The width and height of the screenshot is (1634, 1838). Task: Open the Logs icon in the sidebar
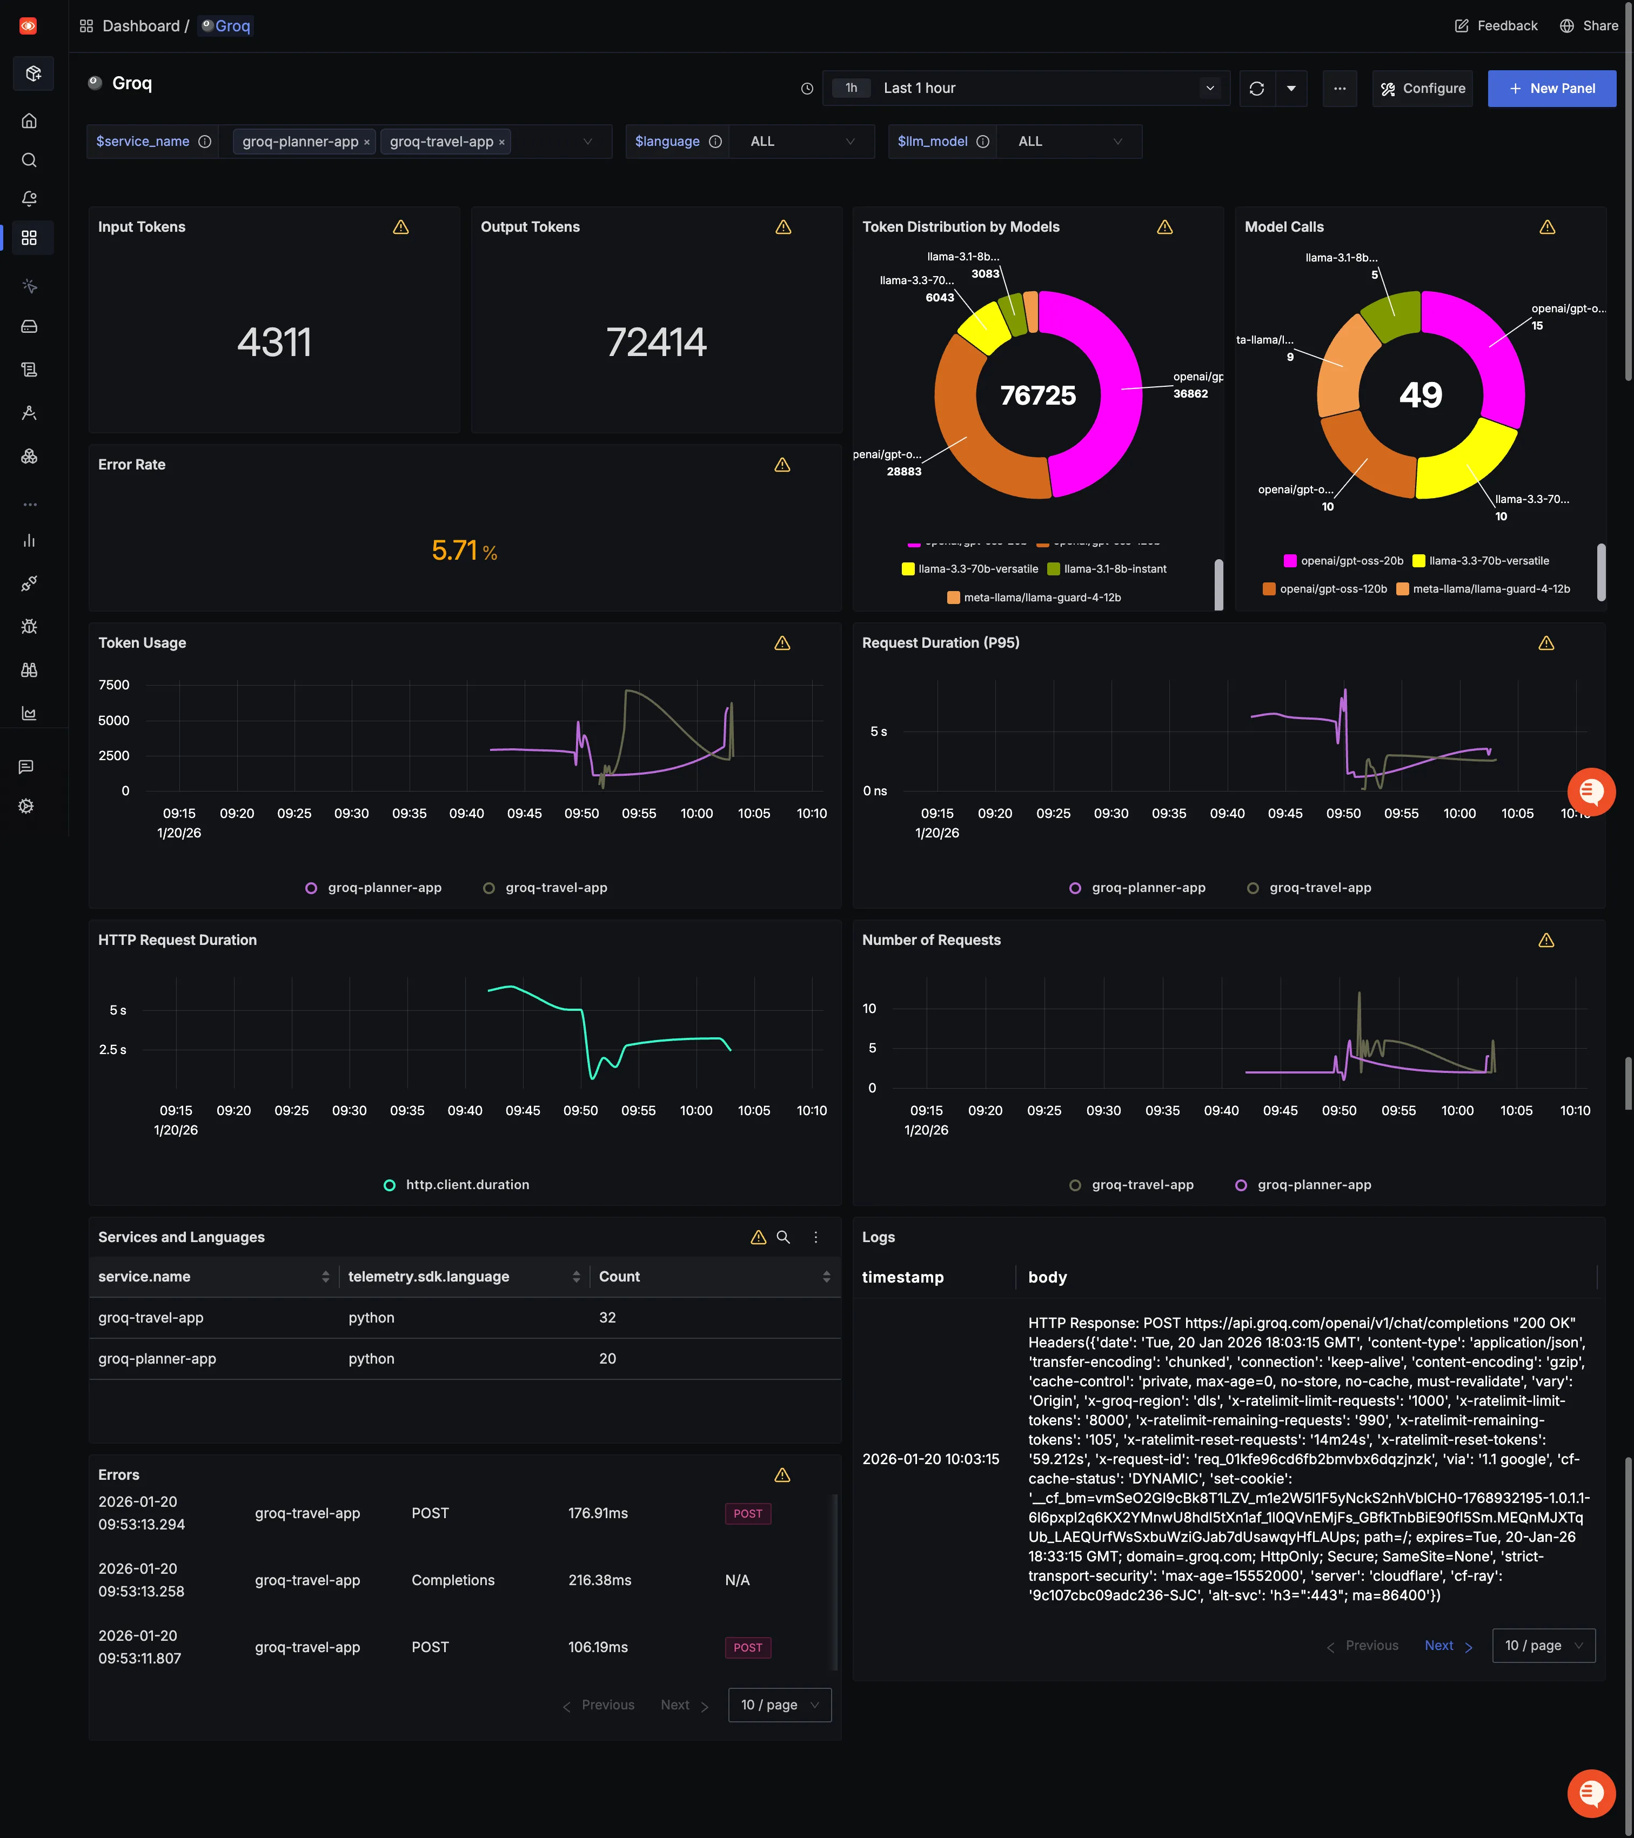coord(30,368)
